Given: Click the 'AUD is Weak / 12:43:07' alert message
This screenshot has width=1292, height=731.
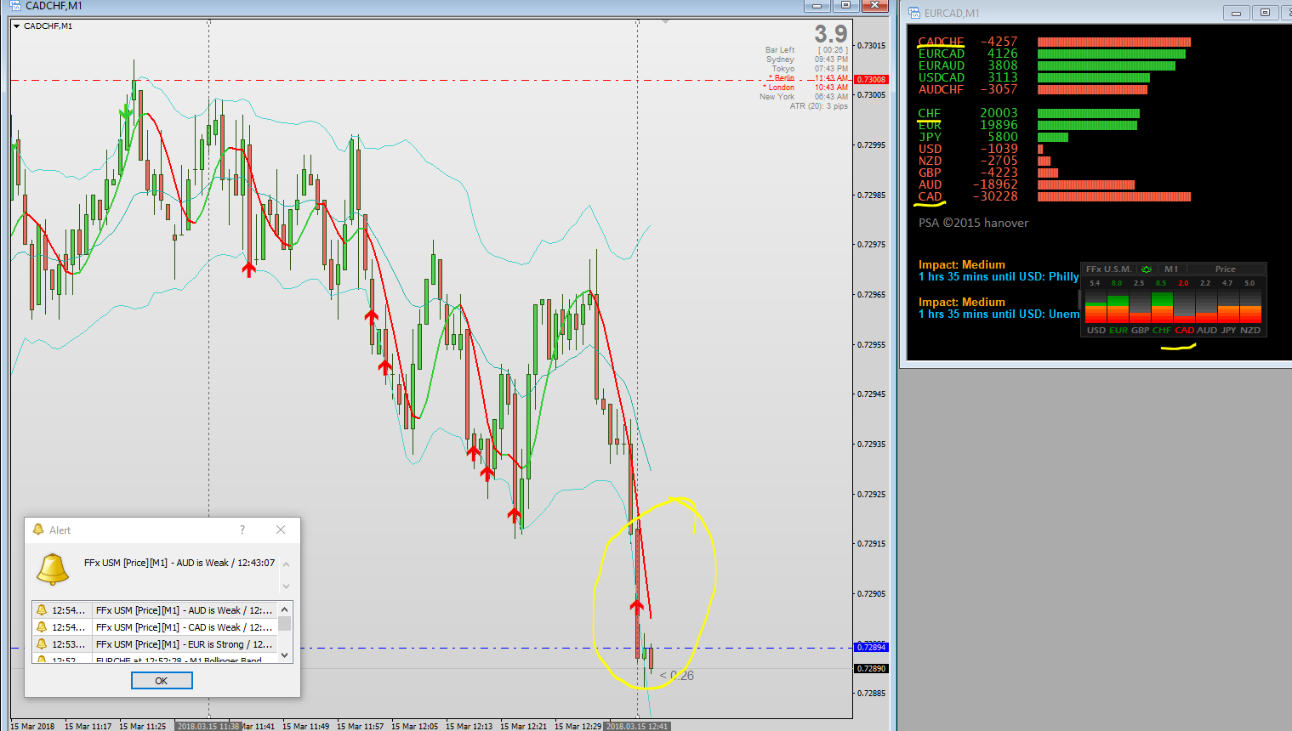Looking at the screenshot, I should point(179,563).
